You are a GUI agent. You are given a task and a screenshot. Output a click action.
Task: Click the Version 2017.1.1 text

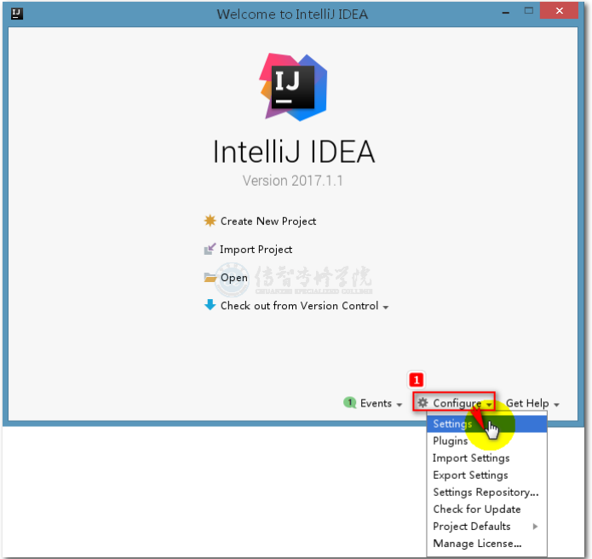pyautogui.click(x=293, y=181)
